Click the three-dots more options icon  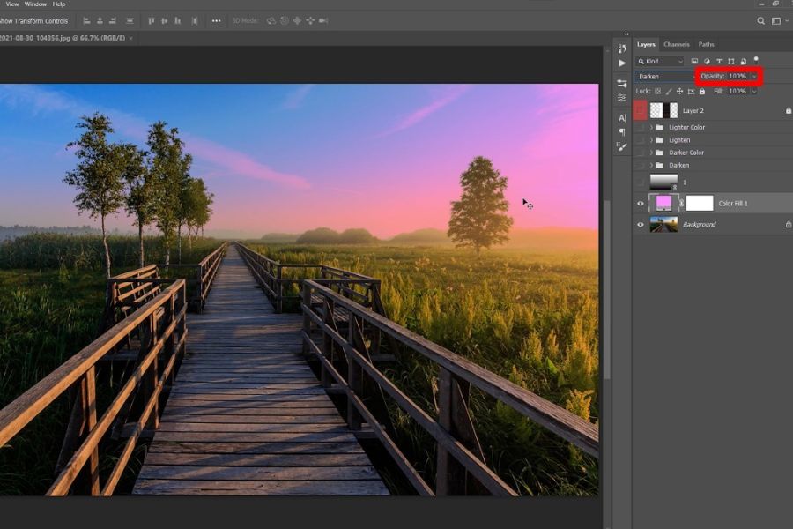[x=216, y=20]
